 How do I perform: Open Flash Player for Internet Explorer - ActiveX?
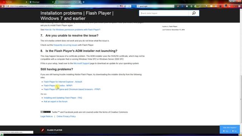tap(63, 82)
